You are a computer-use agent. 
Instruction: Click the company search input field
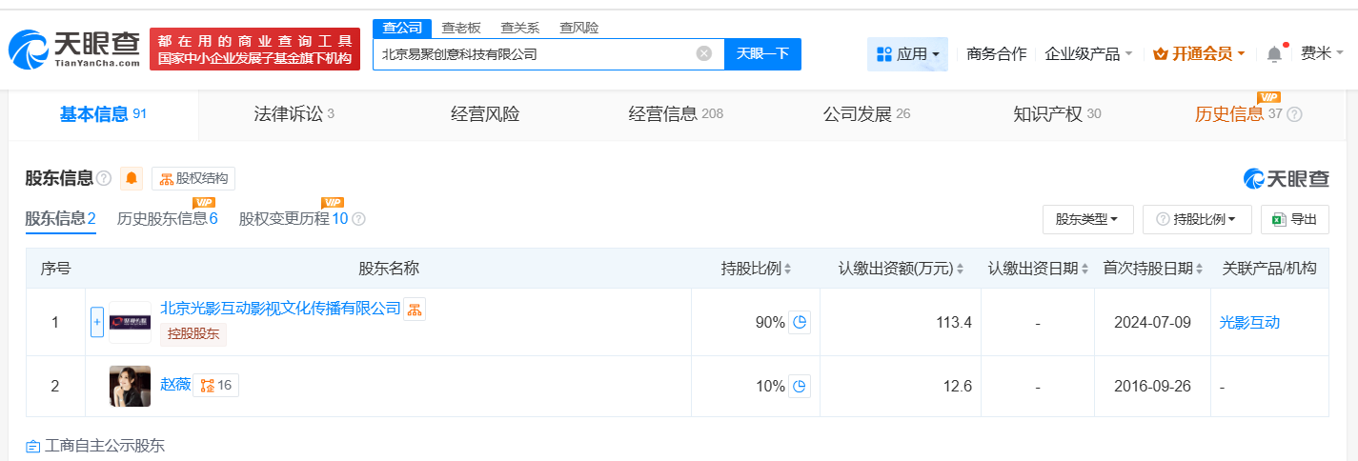pyautogui.click(x=534, y=54)
